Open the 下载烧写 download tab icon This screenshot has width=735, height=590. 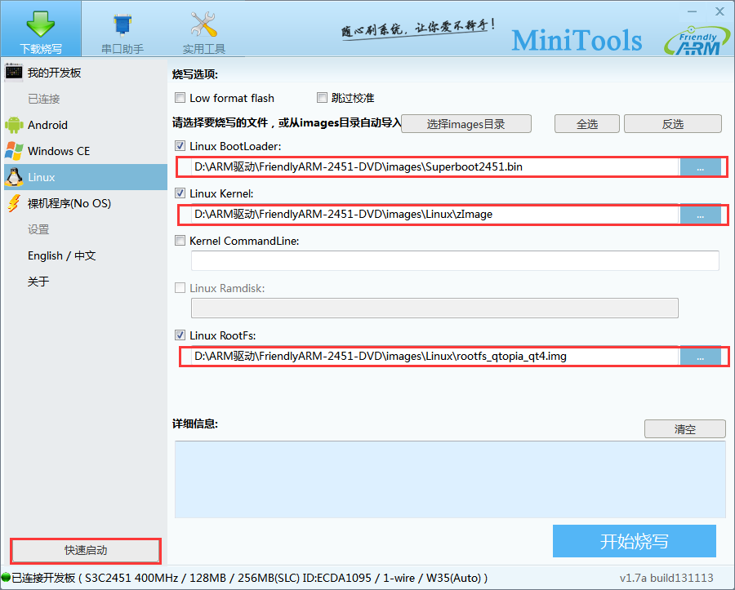(x=40, y=24)
